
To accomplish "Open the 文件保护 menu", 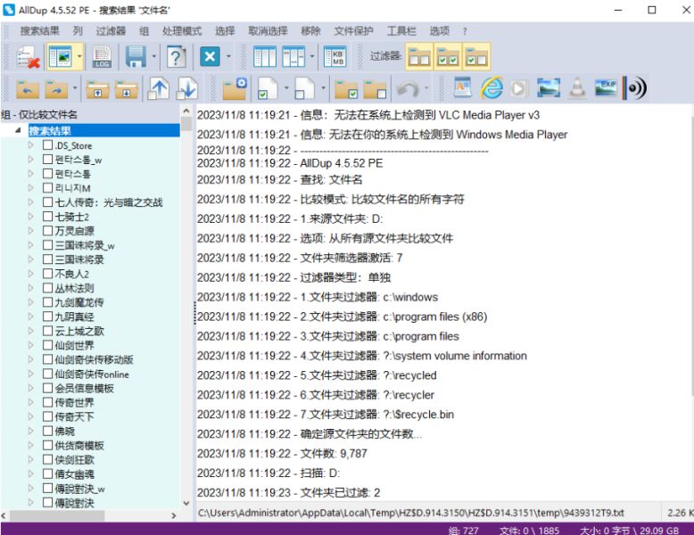I will tap(353, 31).
